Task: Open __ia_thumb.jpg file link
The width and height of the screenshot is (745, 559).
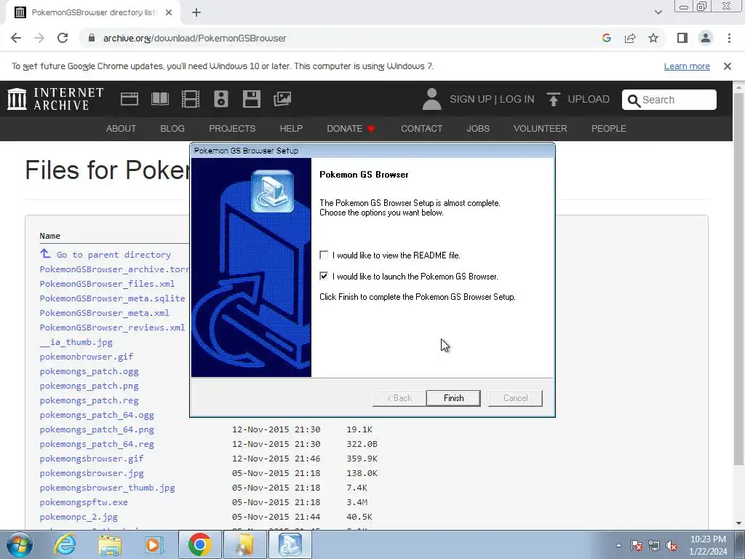Action: [x=76, y=342]
